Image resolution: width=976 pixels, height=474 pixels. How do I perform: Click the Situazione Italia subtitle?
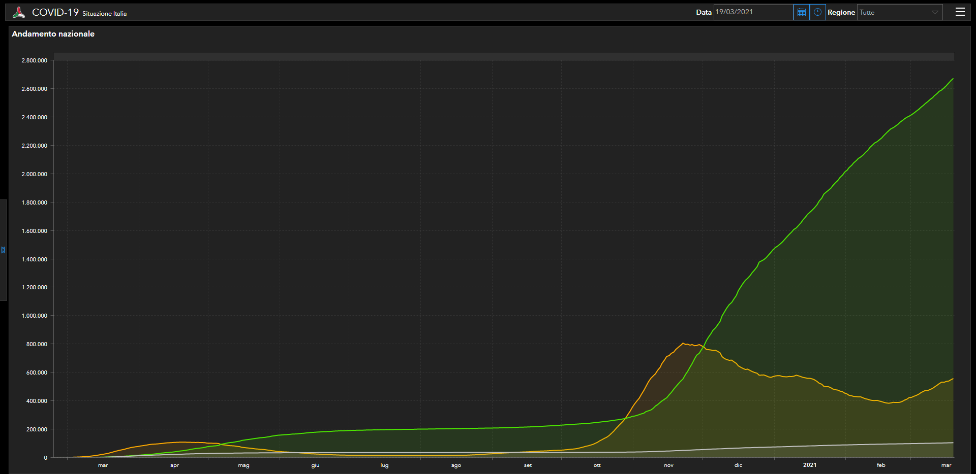(104, 14)
